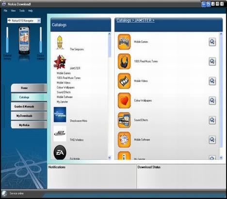Click the right memory level bar
227x199 pixels.
coord(41,40)
